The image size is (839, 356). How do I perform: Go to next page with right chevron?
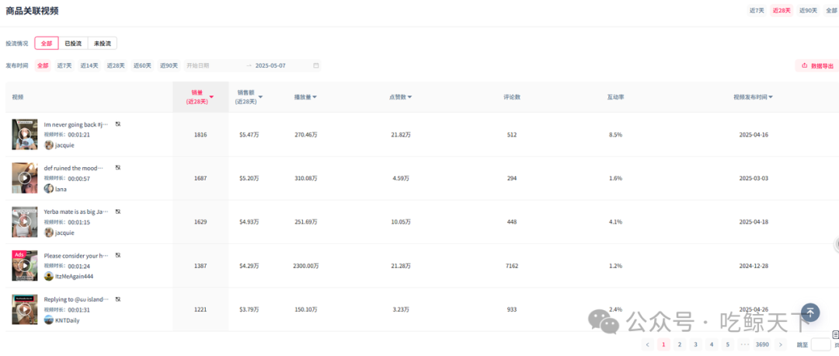point(782,344)
